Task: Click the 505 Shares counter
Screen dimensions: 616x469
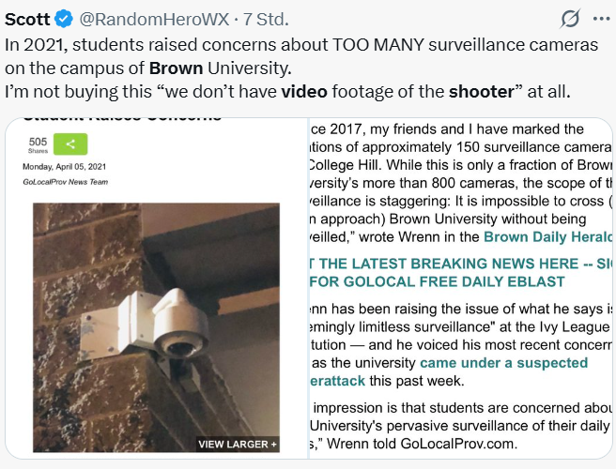Action: point(38,144)
